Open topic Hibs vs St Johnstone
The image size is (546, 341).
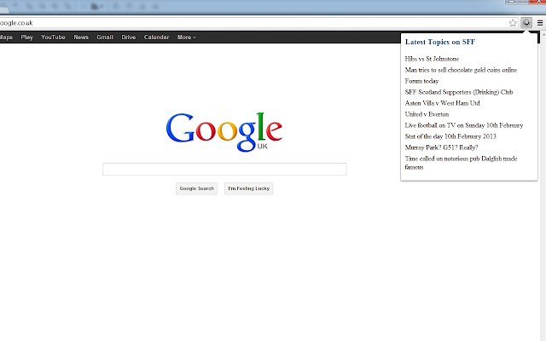click(x=432, y=59)
